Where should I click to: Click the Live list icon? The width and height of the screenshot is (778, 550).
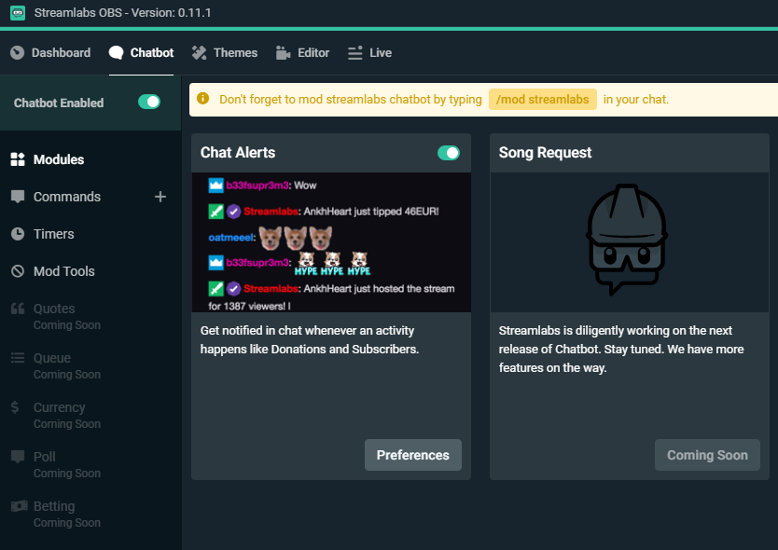click(x=354, y=52)
